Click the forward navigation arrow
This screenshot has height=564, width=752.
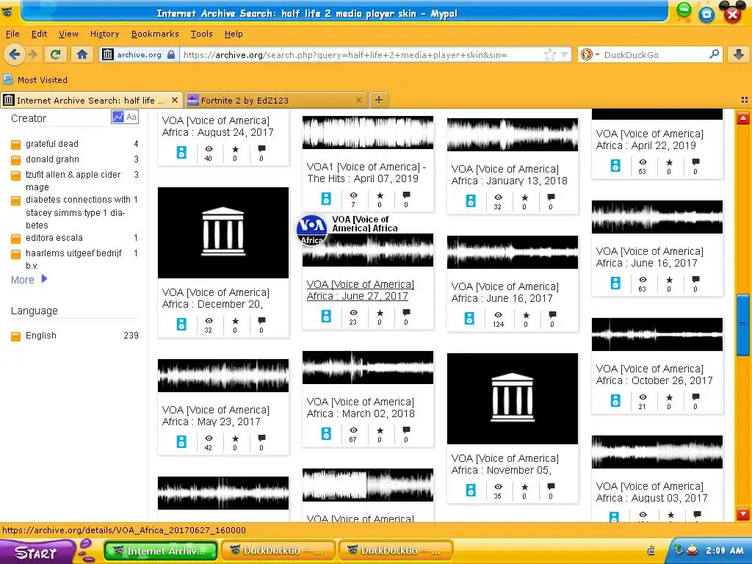[32, 54]
